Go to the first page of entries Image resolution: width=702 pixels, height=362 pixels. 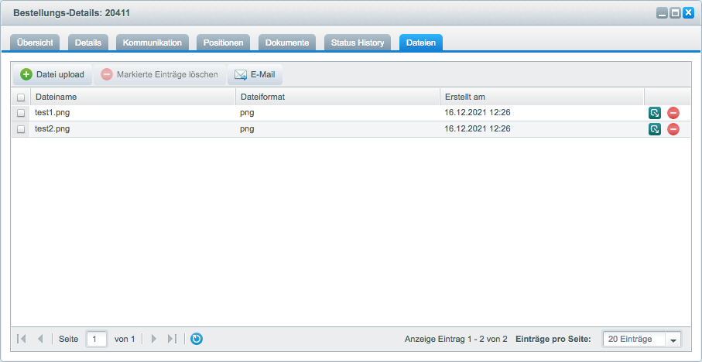point(22,339)
